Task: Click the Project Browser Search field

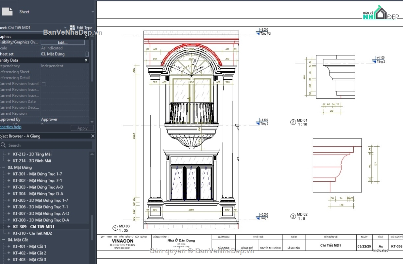Action: click(x=46, y=145)
